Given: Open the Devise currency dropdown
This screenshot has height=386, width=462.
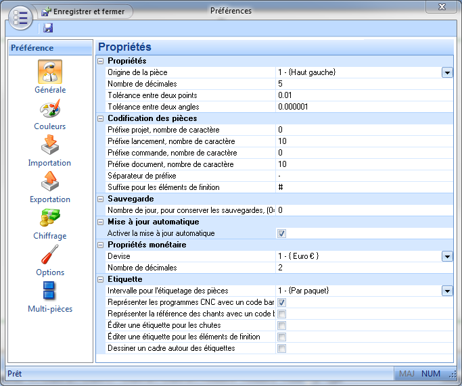Looking at the screenshot, I should coord(447,256).
